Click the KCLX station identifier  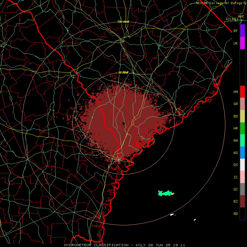pos(141,245)
